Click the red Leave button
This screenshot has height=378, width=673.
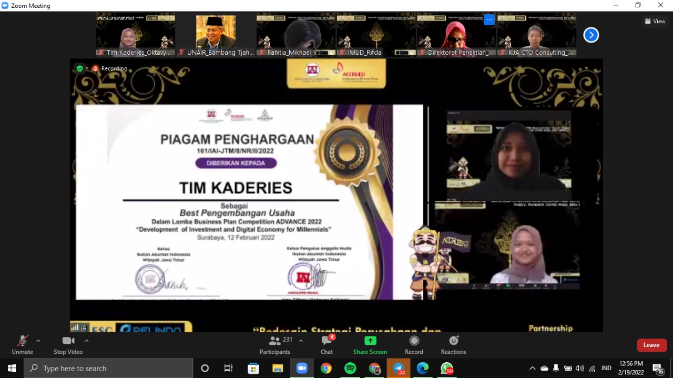(651, 345)
